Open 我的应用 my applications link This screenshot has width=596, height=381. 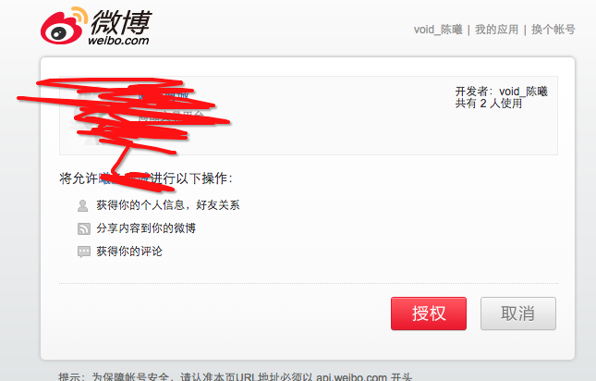(x=496, y=30)
